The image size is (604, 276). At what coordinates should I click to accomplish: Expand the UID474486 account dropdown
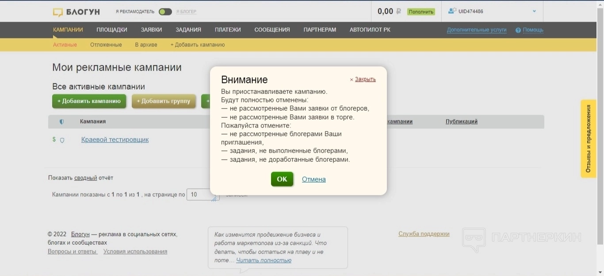[534, 11]
